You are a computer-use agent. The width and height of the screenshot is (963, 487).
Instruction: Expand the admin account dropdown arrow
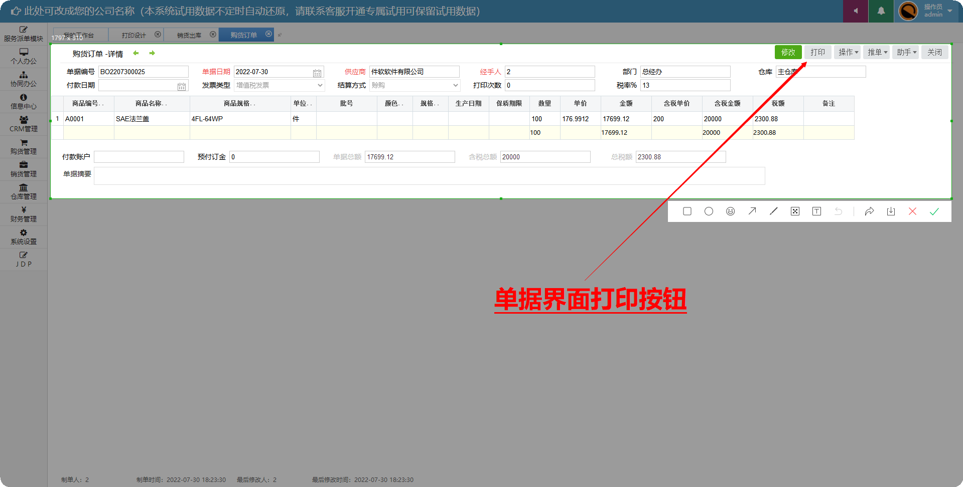coord(950,11)
